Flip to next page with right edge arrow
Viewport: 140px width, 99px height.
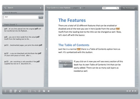click(137, 49)
